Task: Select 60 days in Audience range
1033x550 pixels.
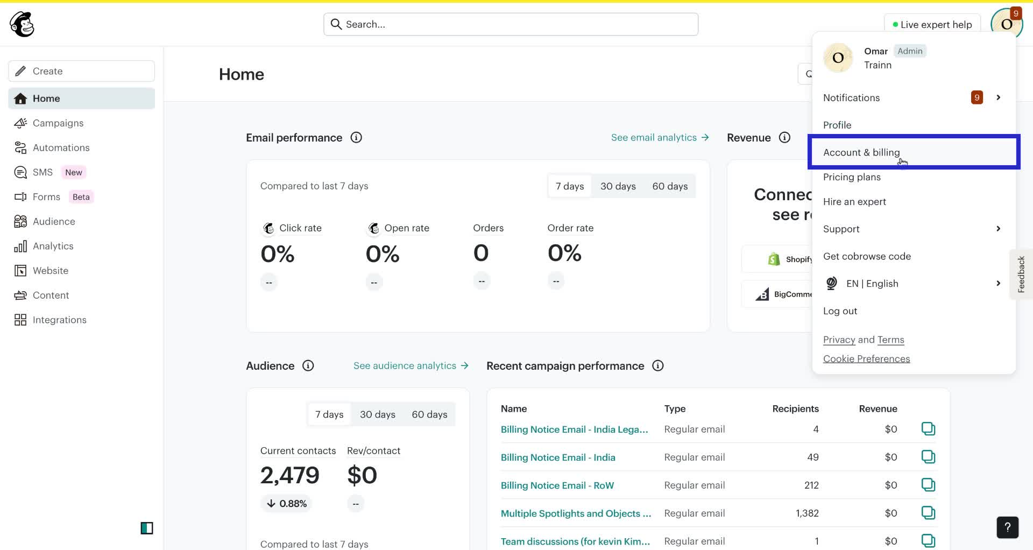Action: point(429,414)
